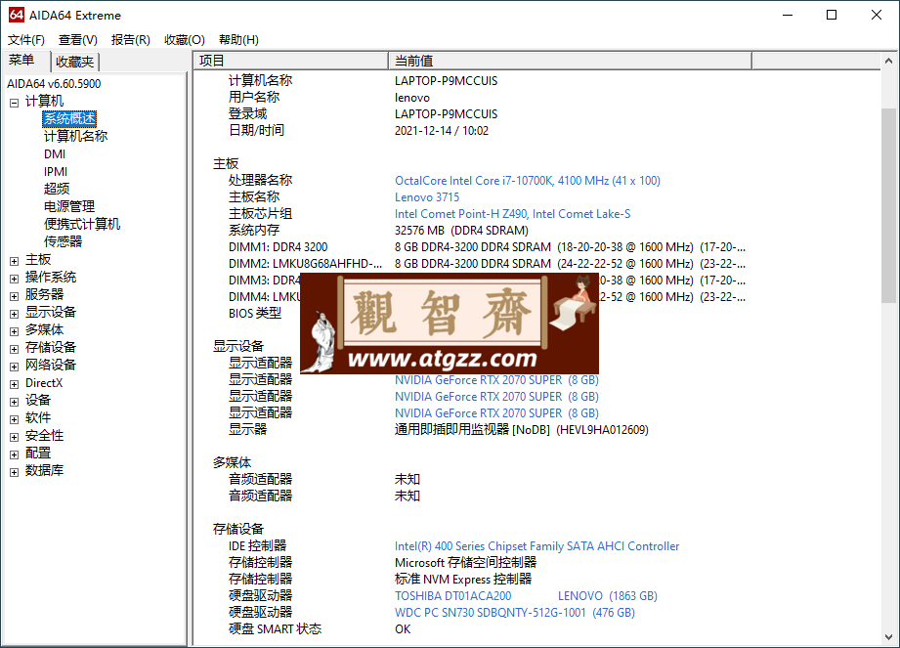Minimize the AIDA64 window

coord(788,15)
